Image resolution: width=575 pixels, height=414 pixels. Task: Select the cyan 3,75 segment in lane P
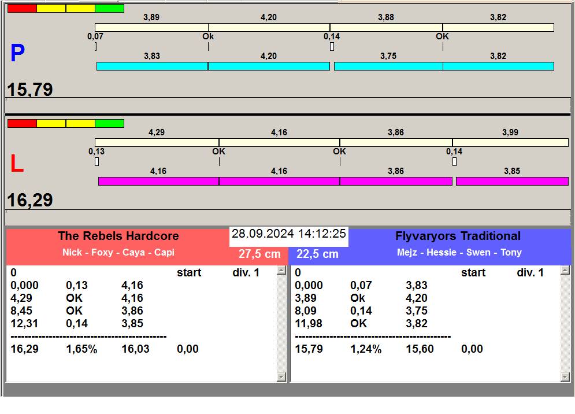tap(388, 66)
